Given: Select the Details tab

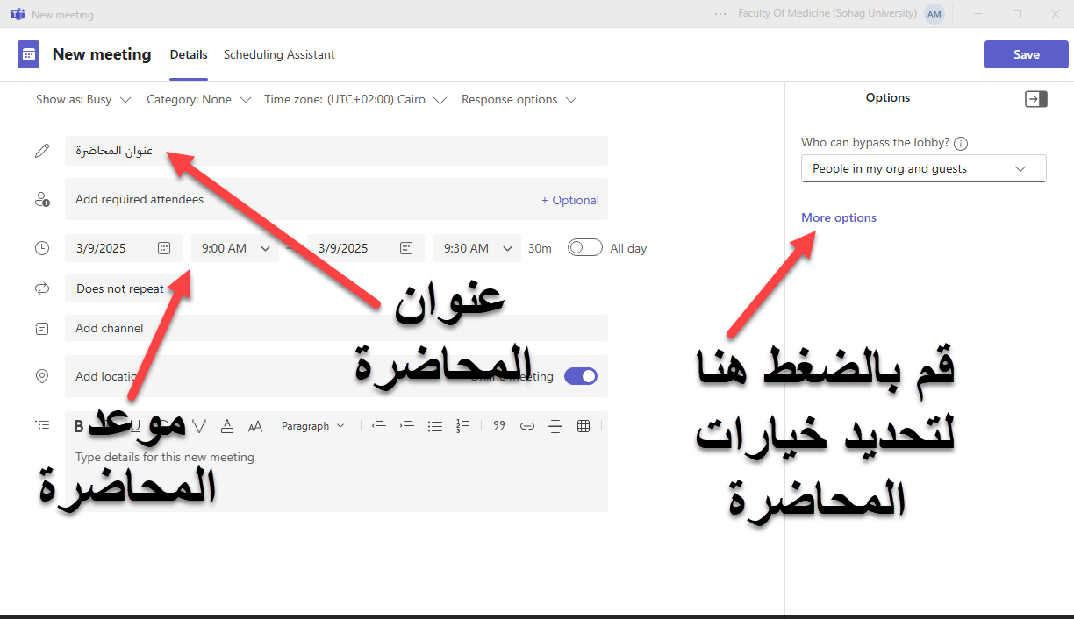Looking at the screenshot, I should click(189, 54).
